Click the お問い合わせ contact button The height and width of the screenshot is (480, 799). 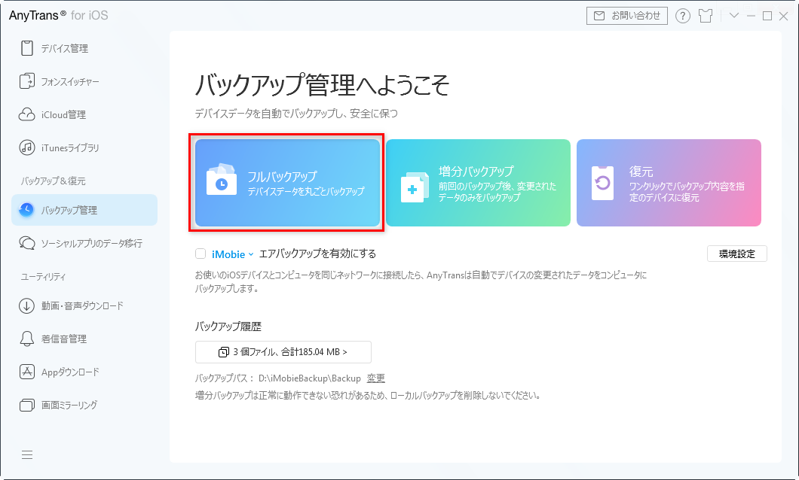627,16
